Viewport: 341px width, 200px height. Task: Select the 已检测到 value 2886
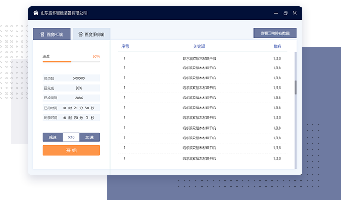tap(79, 98)
